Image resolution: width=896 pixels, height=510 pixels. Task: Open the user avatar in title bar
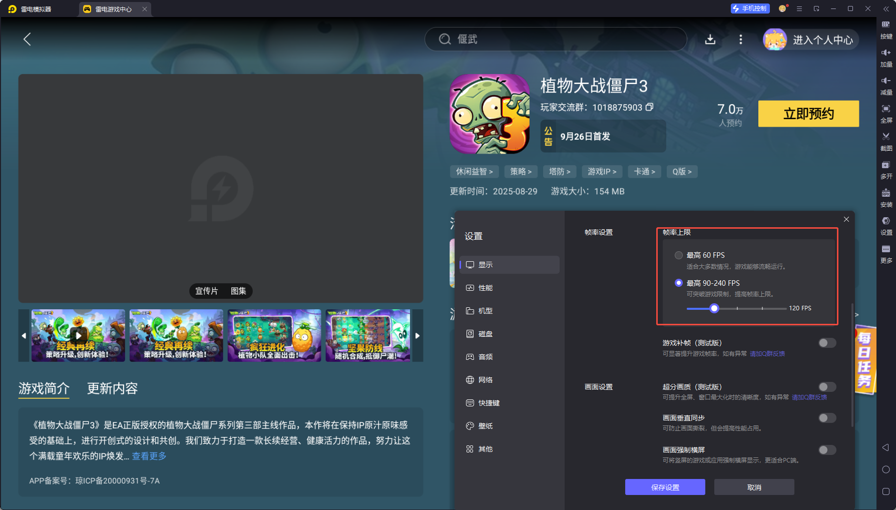click(x=782, y=9)
